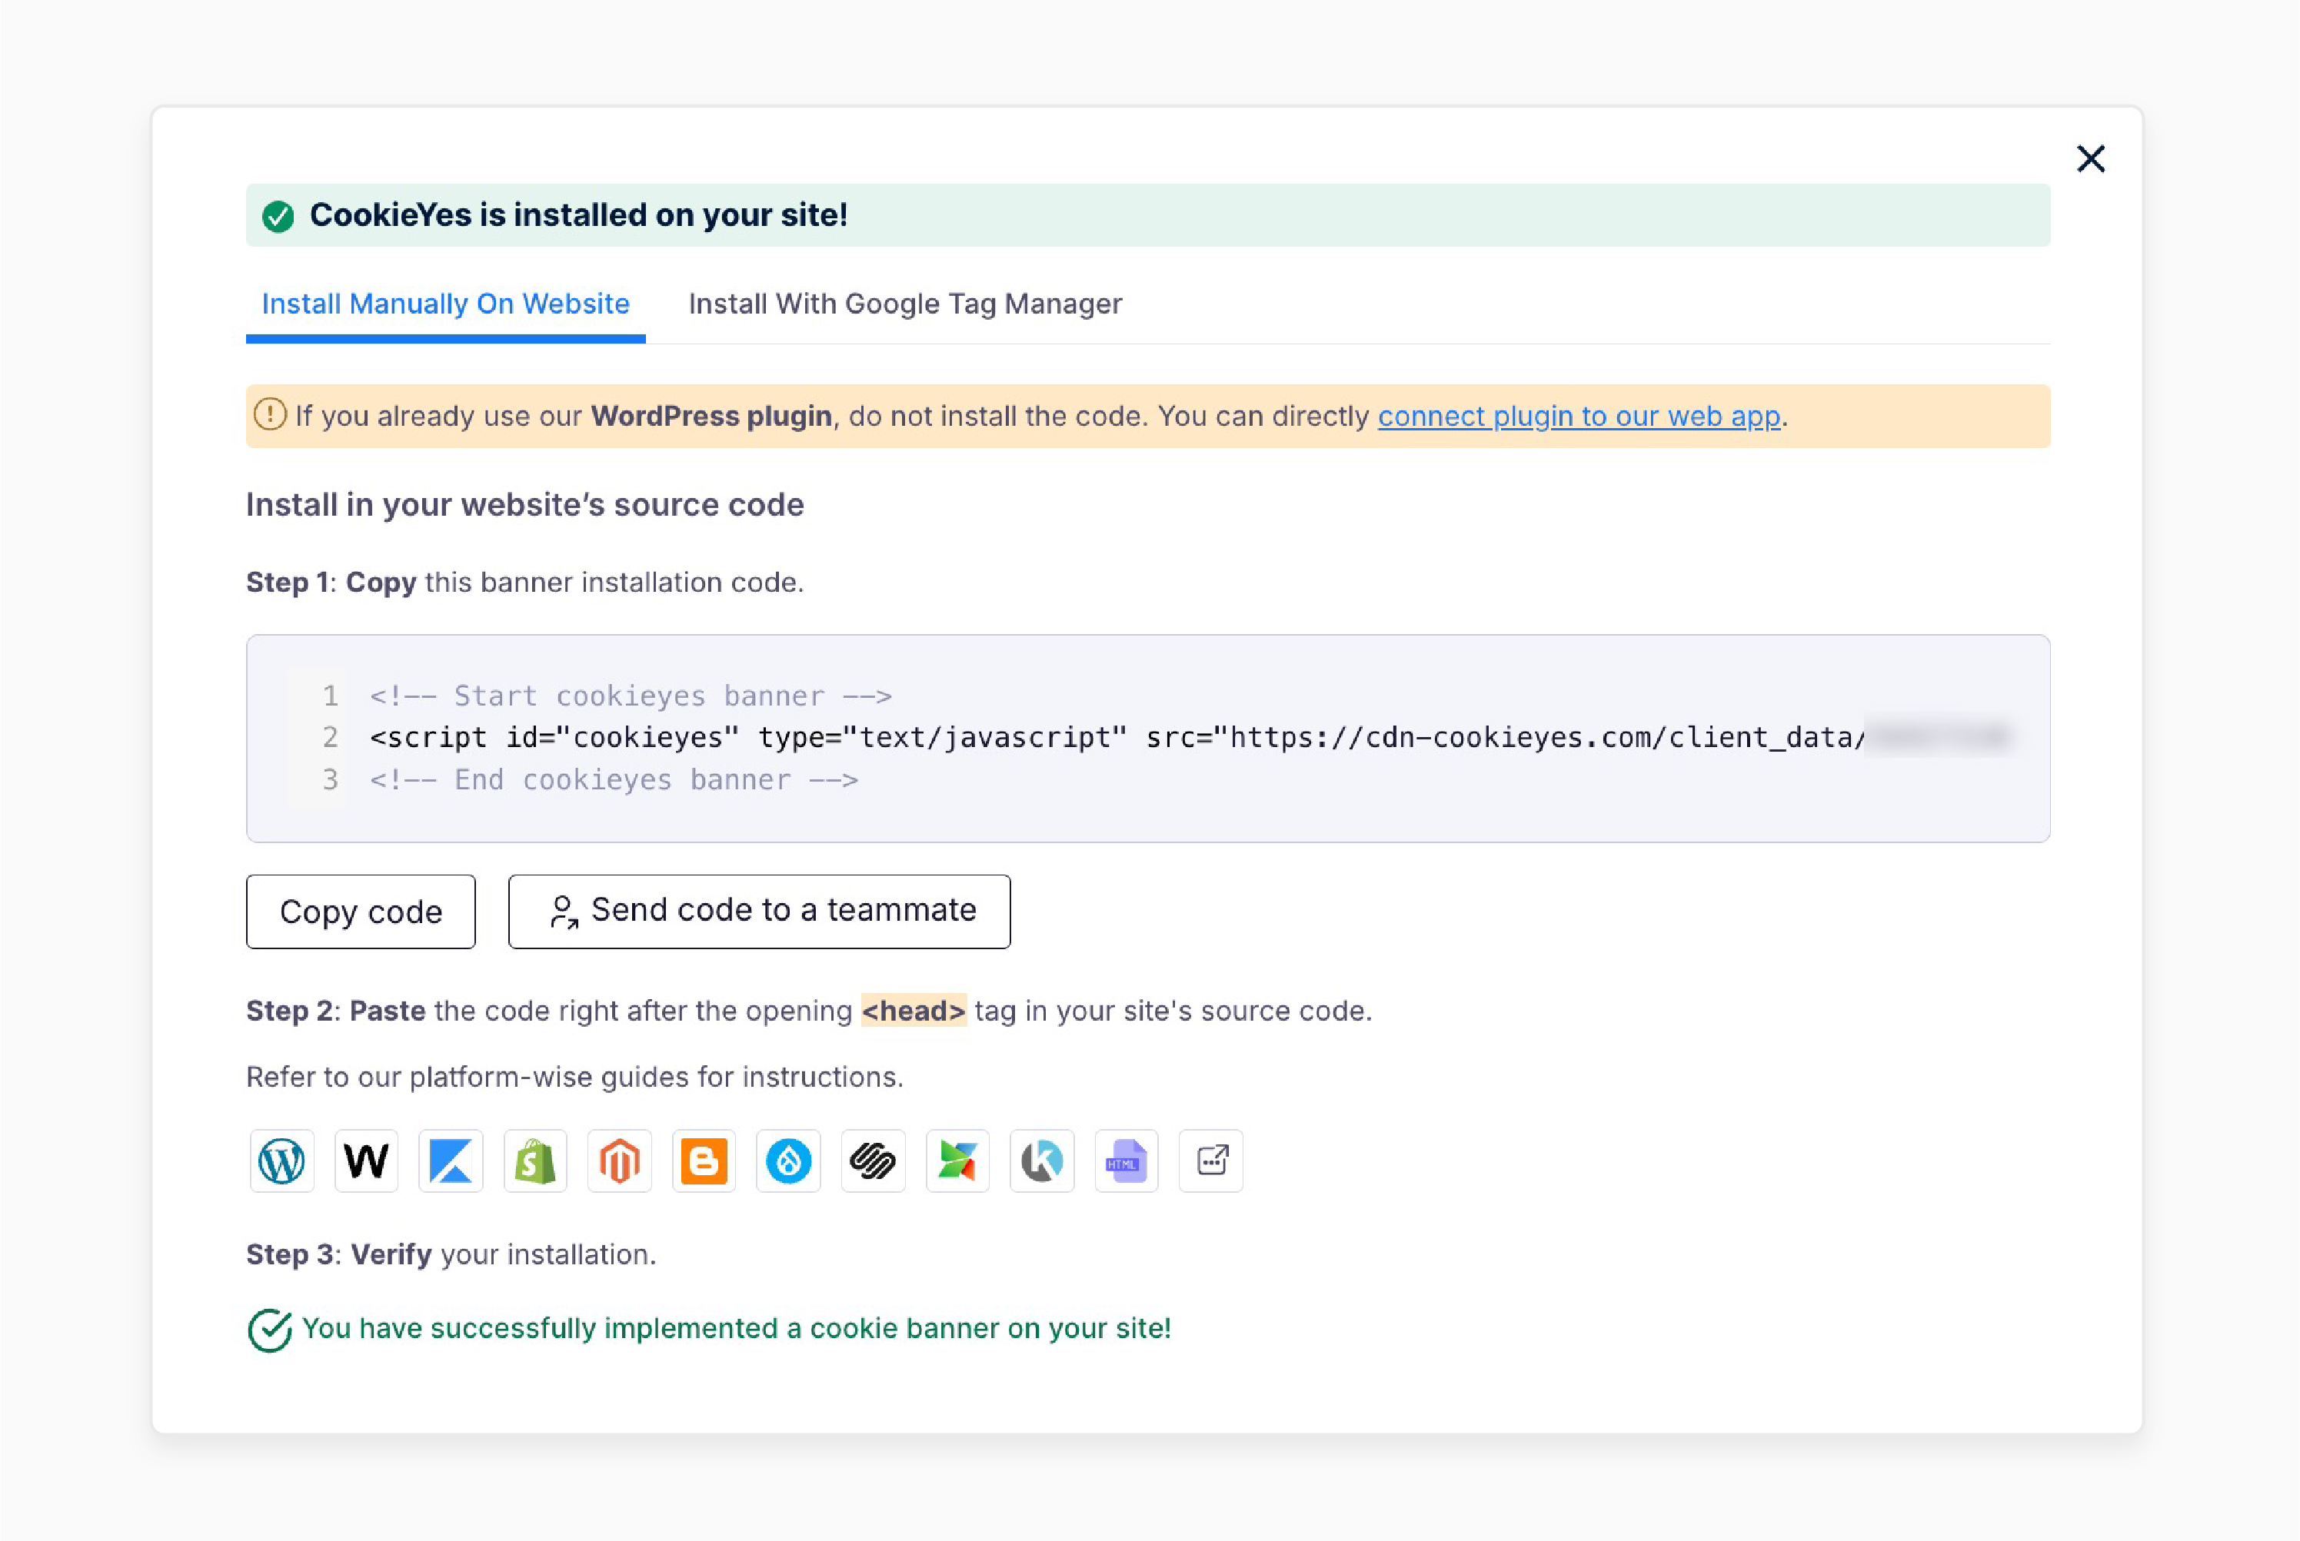Click the script tag on code line 2
2300x1541 pixels.
click(1116, 737)
